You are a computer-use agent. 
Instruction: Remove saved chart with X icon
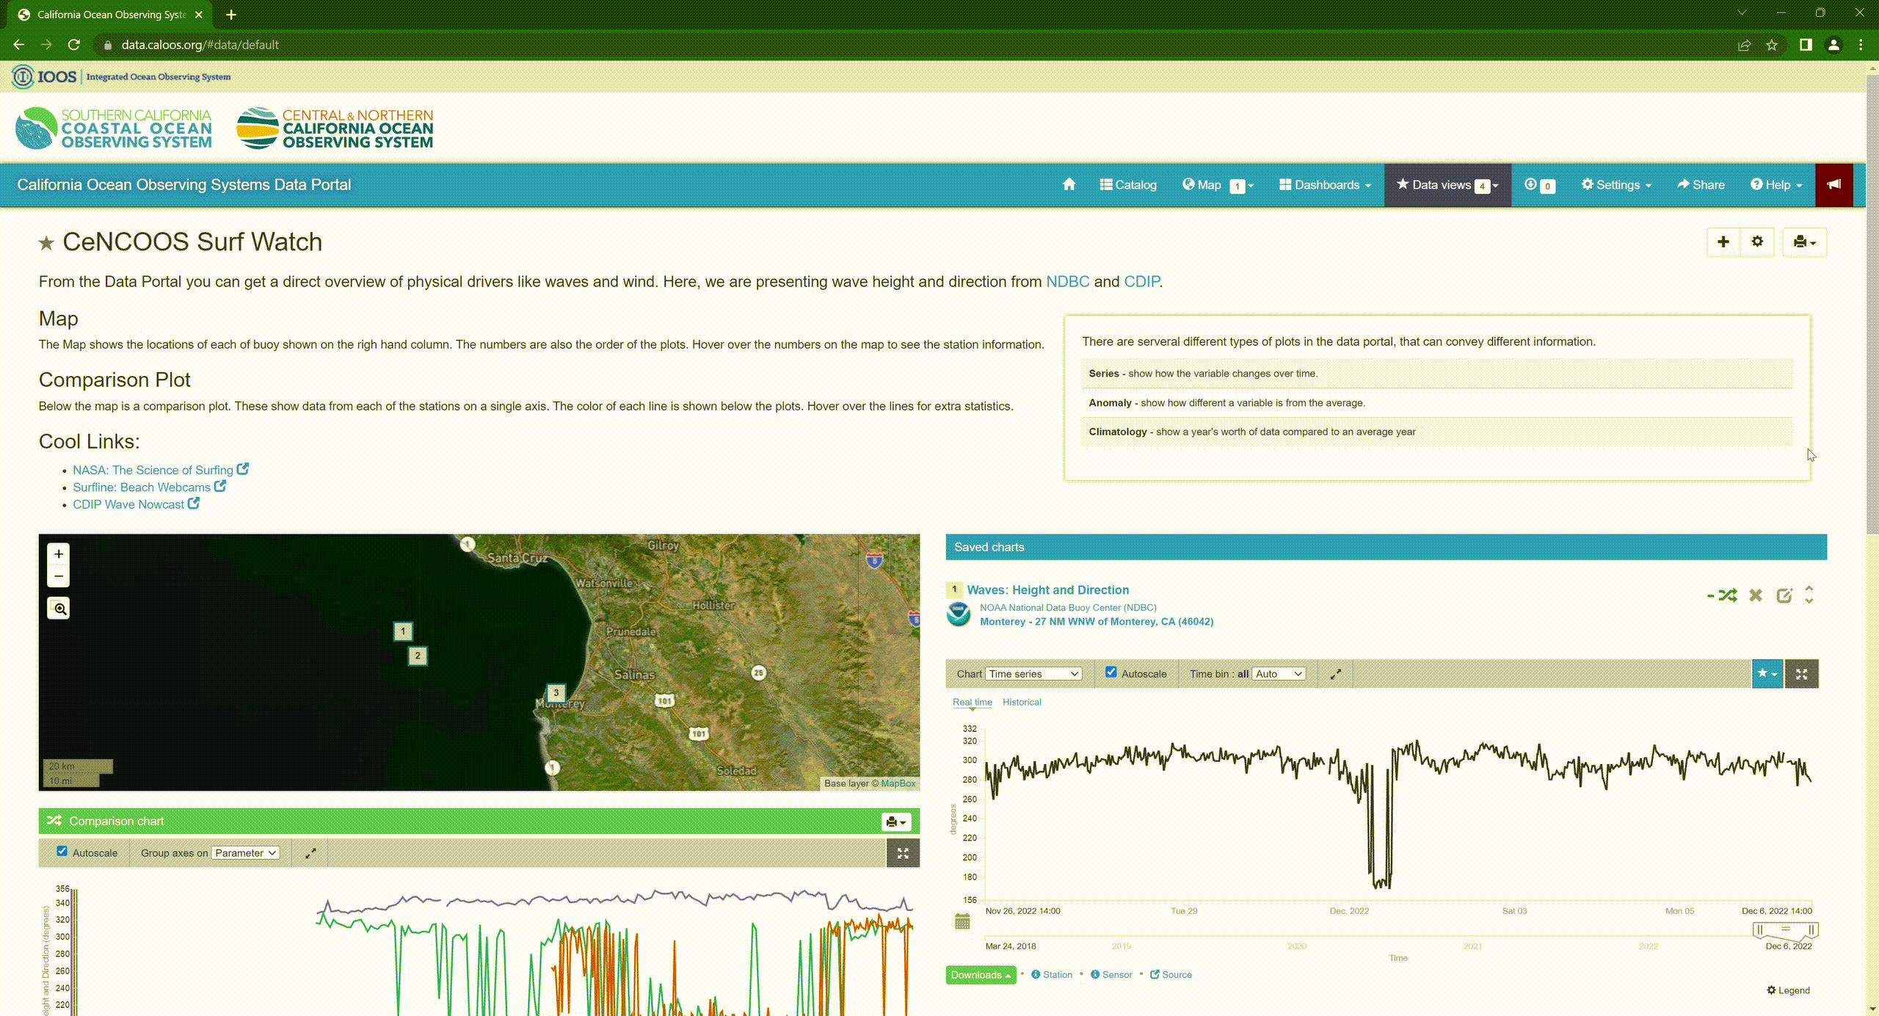(x=1756, y=595)
